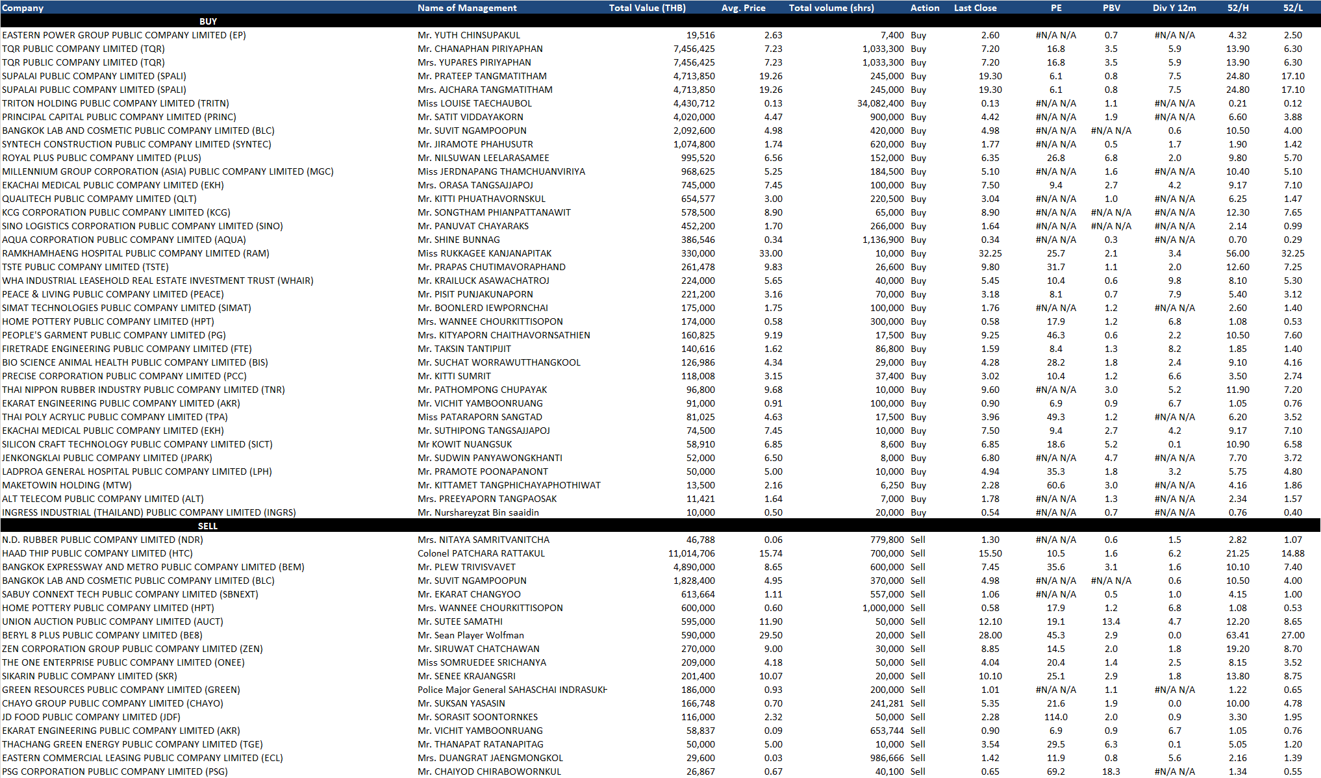Click SABUY CONNEXT TECH (SBNEXT) cell
This screenshot has width=1321, height=778.
pyautogui.click(x=130, y=594)
